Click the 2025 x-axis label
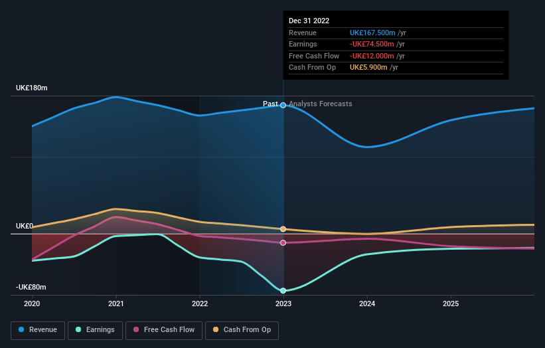Screen dimensions: 545x348 451,304
